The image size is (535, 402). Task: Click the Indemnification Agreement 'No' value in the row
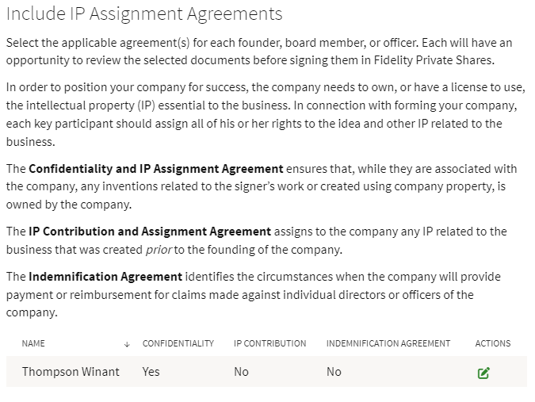[x=334, y=371]
